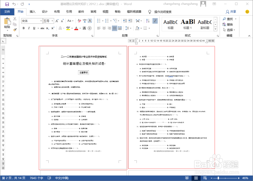Click the red font color button

point(76,28)
